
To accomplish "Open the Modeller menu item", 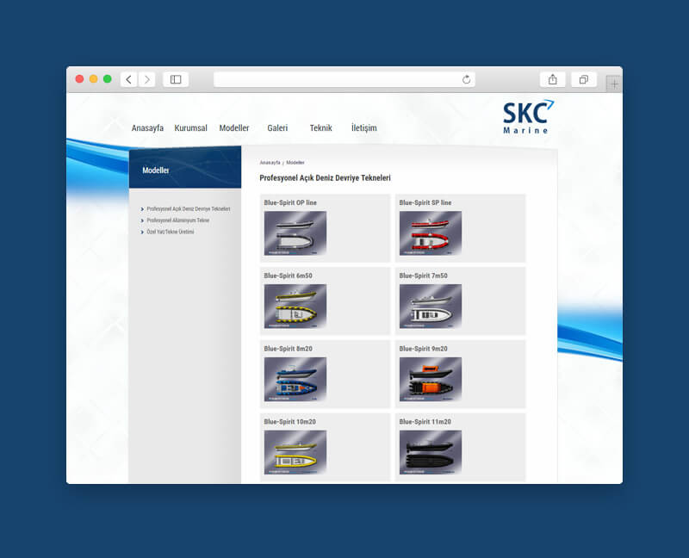I will coord(234,127).
